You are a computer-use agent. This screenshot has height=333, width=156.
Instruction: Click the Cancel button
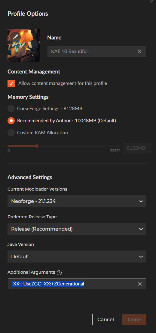tap(106, 319)
